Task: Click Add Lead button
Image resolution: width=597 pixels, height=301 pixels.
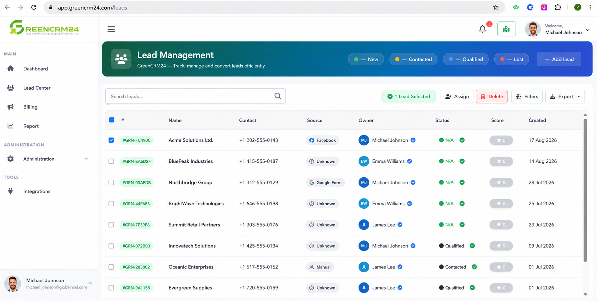Action: point(559,59)
